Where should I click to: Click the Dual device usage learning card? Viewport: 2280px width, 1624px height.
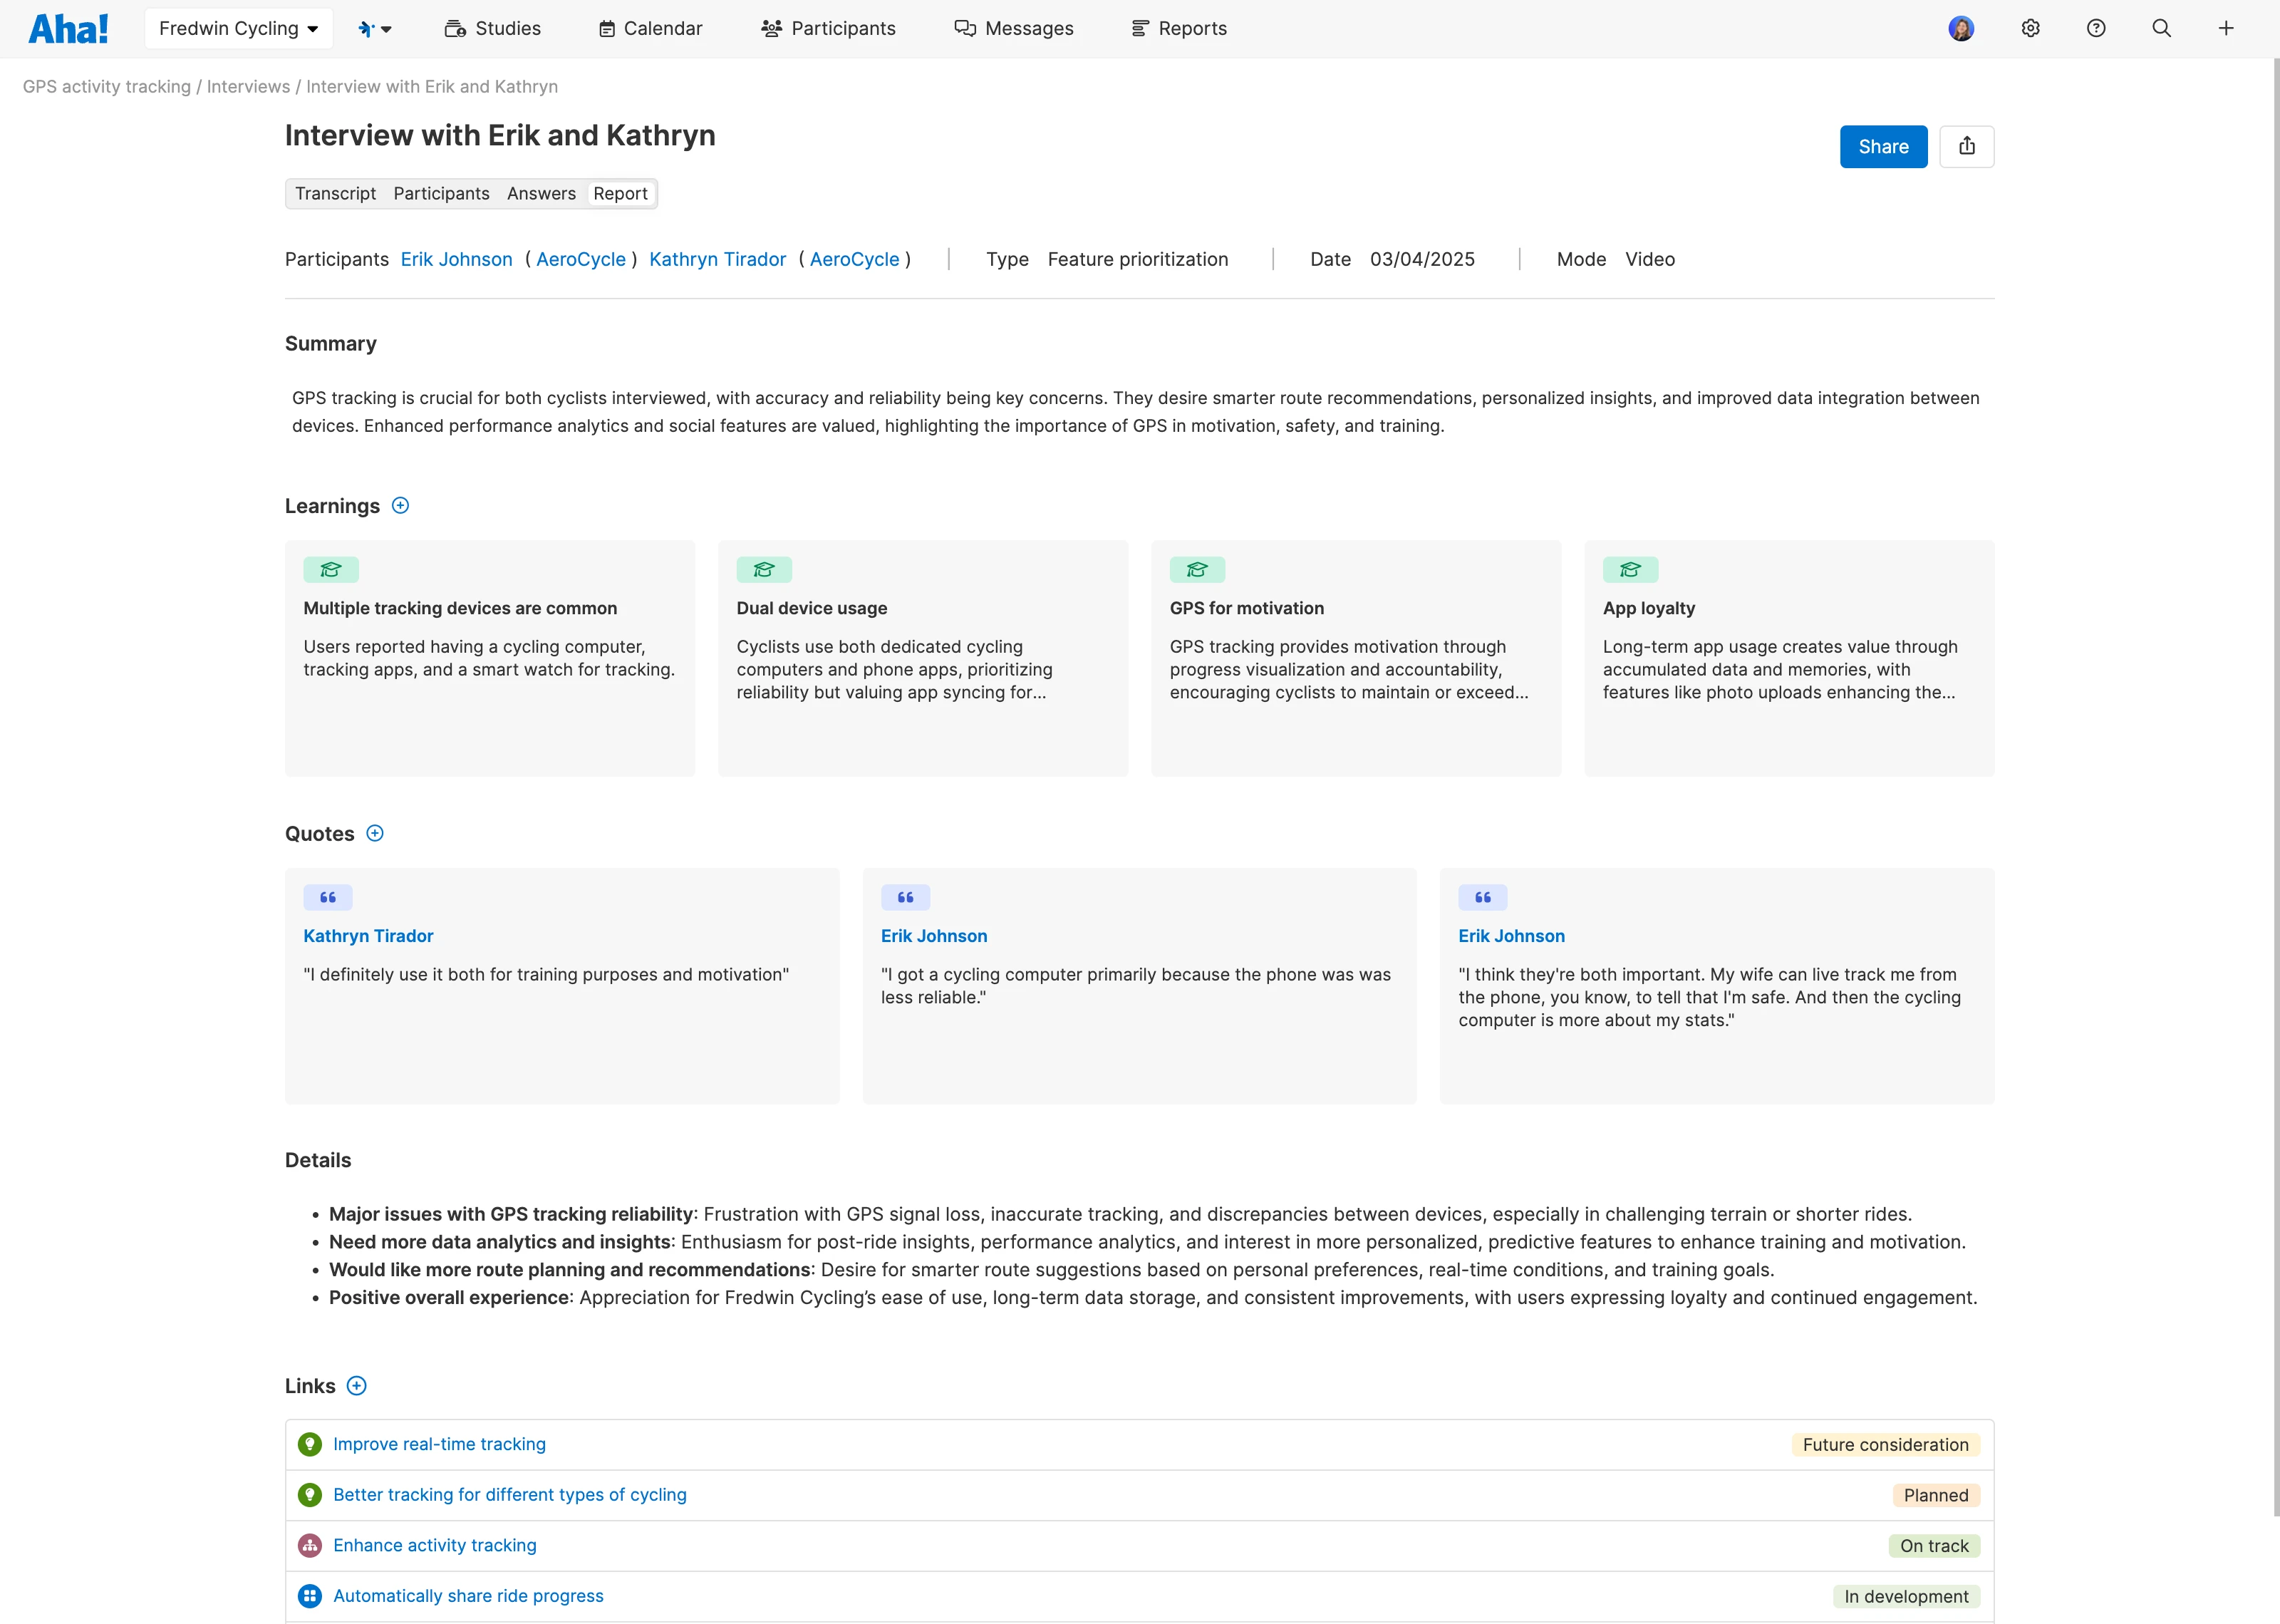pos(921,658)
